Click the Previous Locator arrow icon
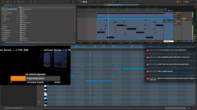Image resolution: width=197 pixels, height=110 pixels. click(x=164, y=11)
